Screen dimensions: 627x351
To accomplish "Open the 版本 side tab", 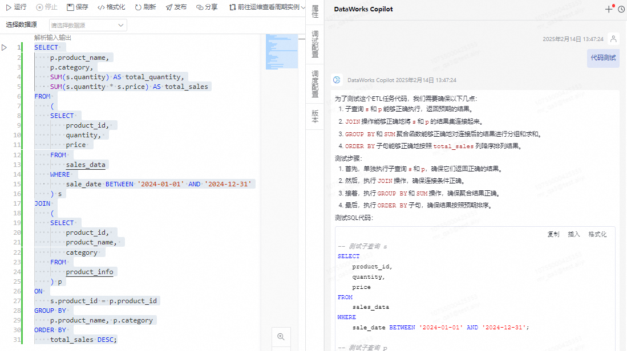I will [x=315, y=117].
